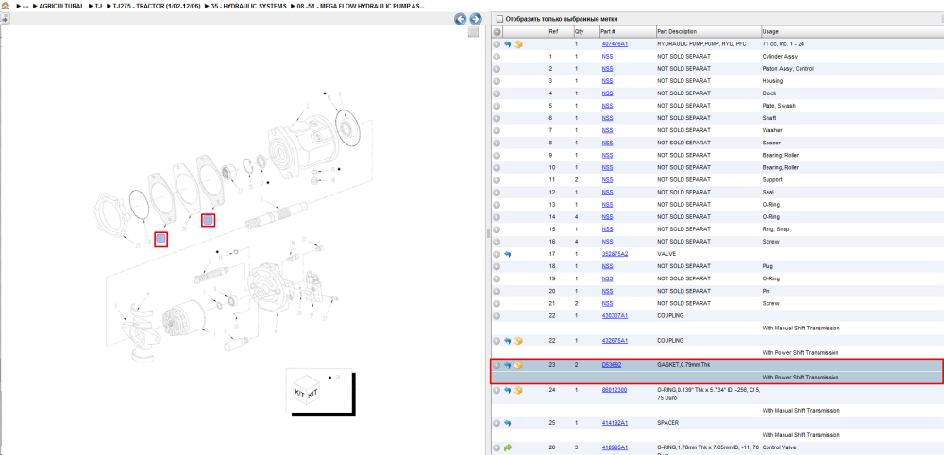Select the 'SPACER' description text
The width and height of the screenshot is (944, 455).
click(x=667, y=423)
